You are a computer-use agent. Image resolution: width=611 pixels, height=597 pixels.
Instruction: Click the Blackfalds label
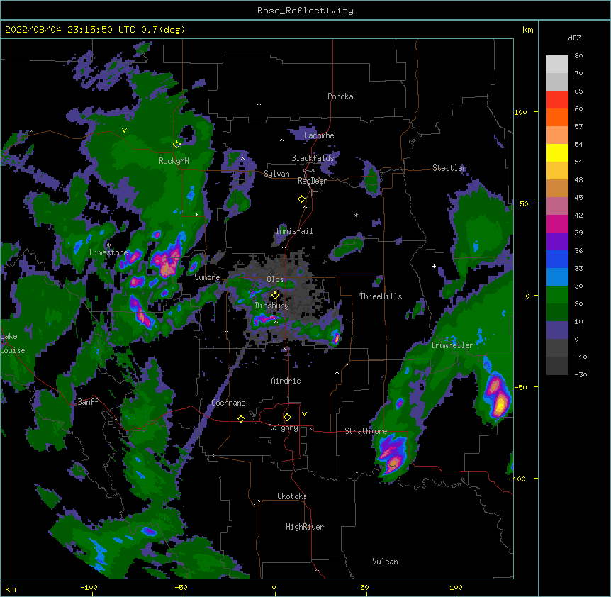tap(313, 158)
